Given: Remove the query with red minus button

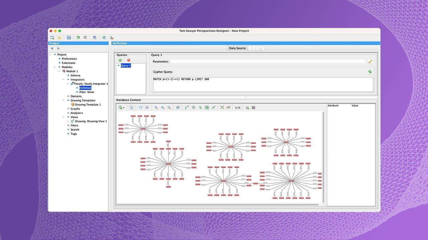Looking at the screenshot, I should coord(128,60).
